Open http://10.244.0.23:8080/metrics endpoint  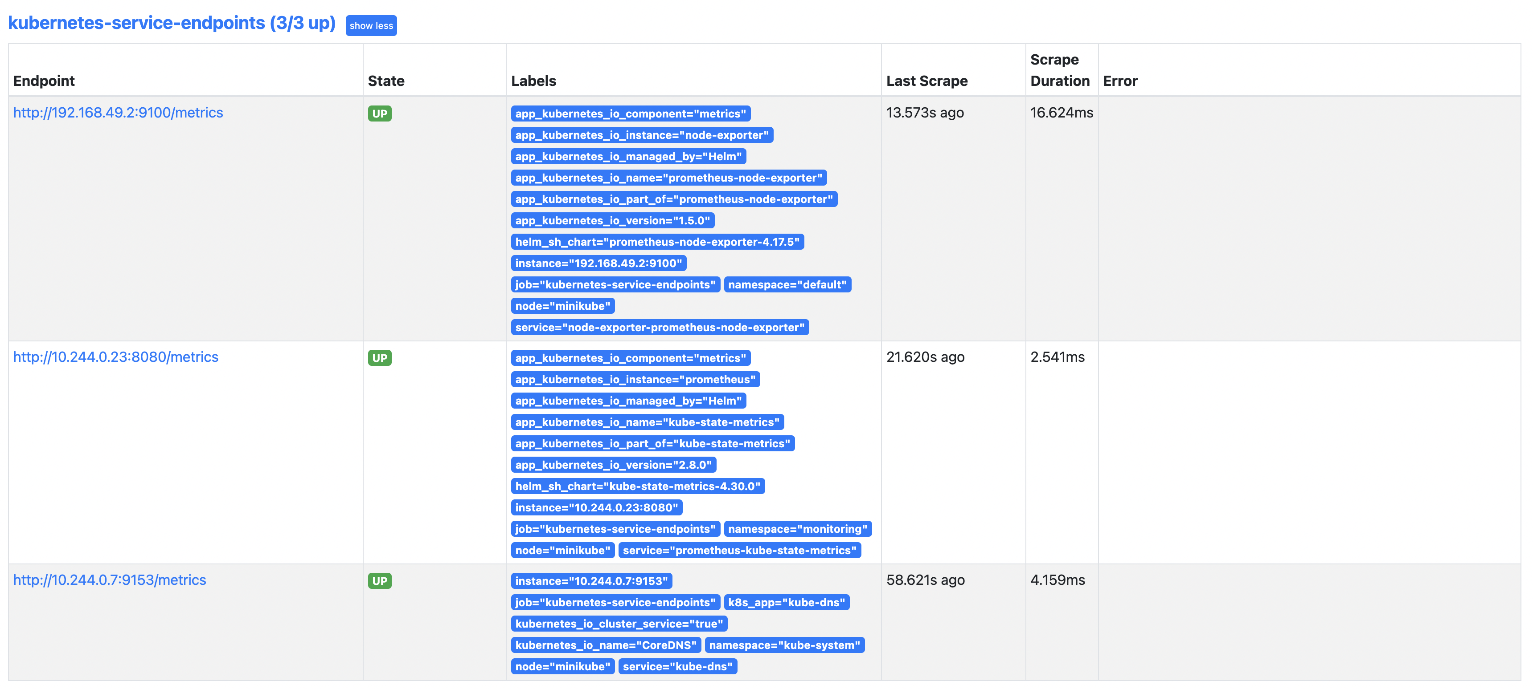pos(115,357)
